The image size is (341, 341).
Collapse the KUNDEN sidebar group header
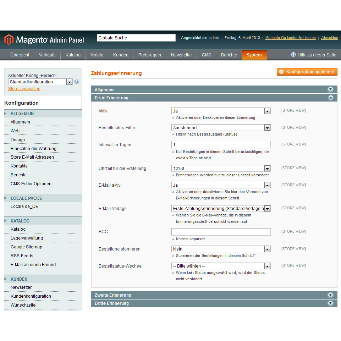[x=43, y=279]
